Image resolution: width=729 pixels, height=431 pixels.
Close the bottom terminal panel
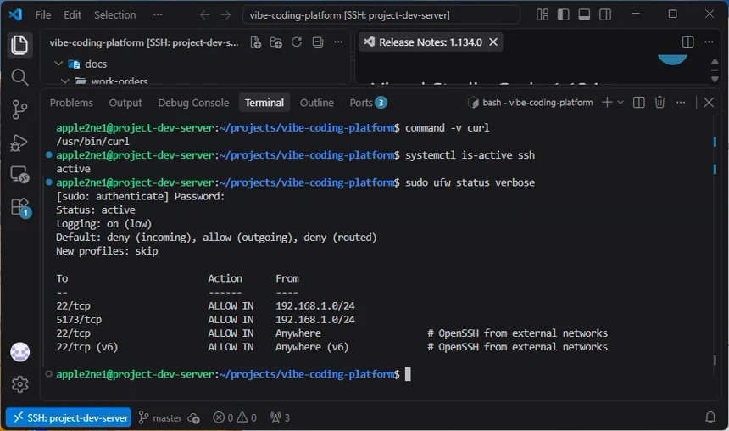point(709,103)
